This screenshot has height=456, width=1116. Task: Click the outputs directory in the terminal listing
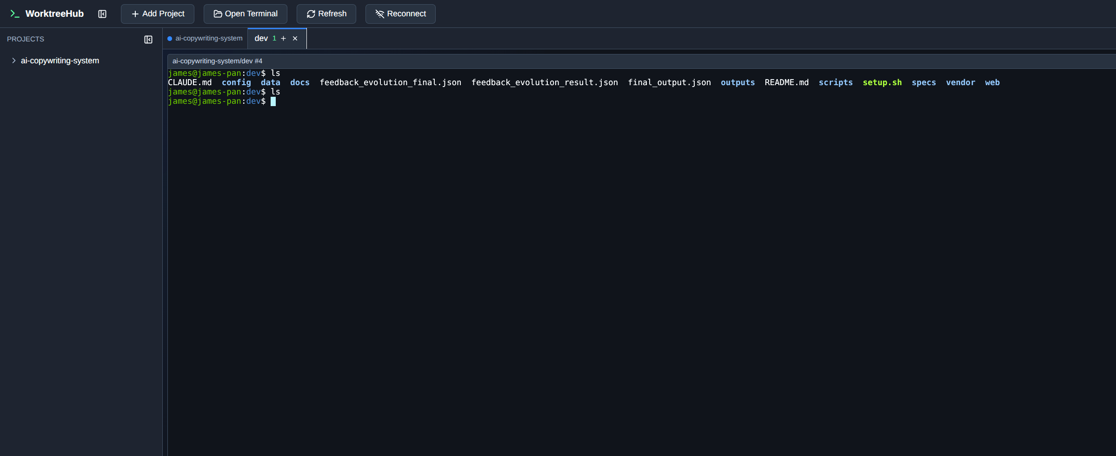(738, 82)
